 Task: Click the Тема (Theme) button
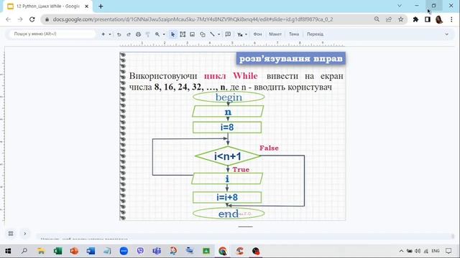(x=294, y=34)
